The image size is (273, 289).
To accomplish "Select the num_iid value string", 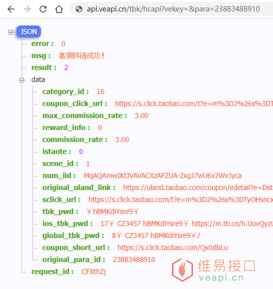I will tap(162, 175).
